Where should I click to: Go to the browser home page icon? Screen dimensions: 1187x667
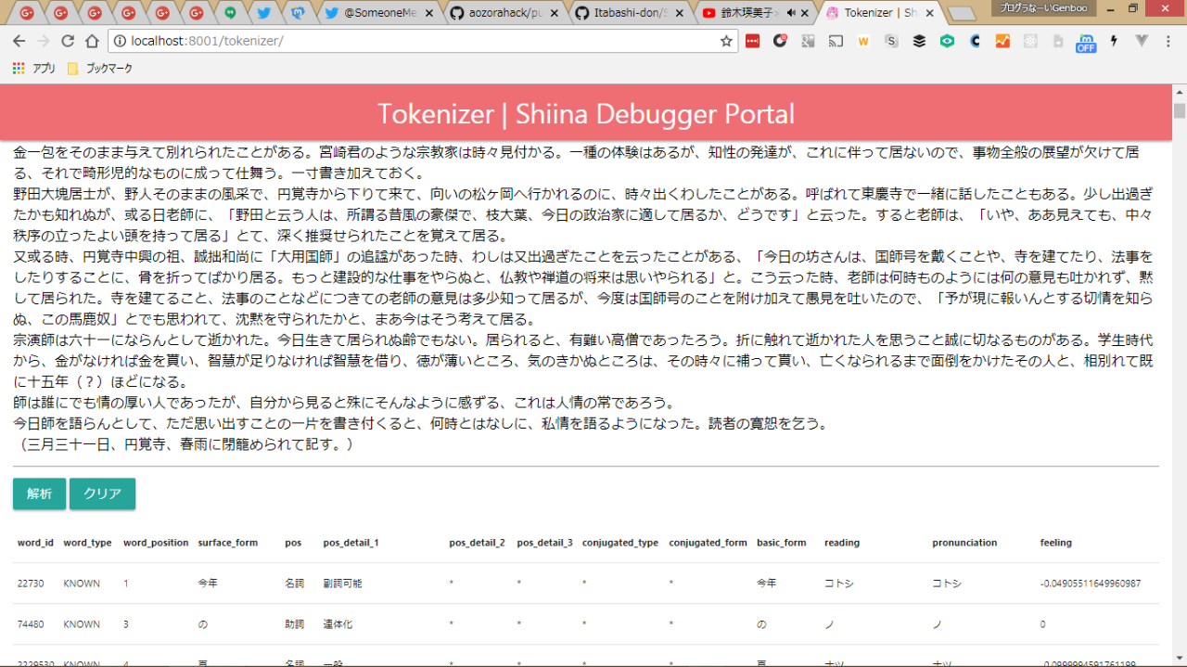coord(92,41)
